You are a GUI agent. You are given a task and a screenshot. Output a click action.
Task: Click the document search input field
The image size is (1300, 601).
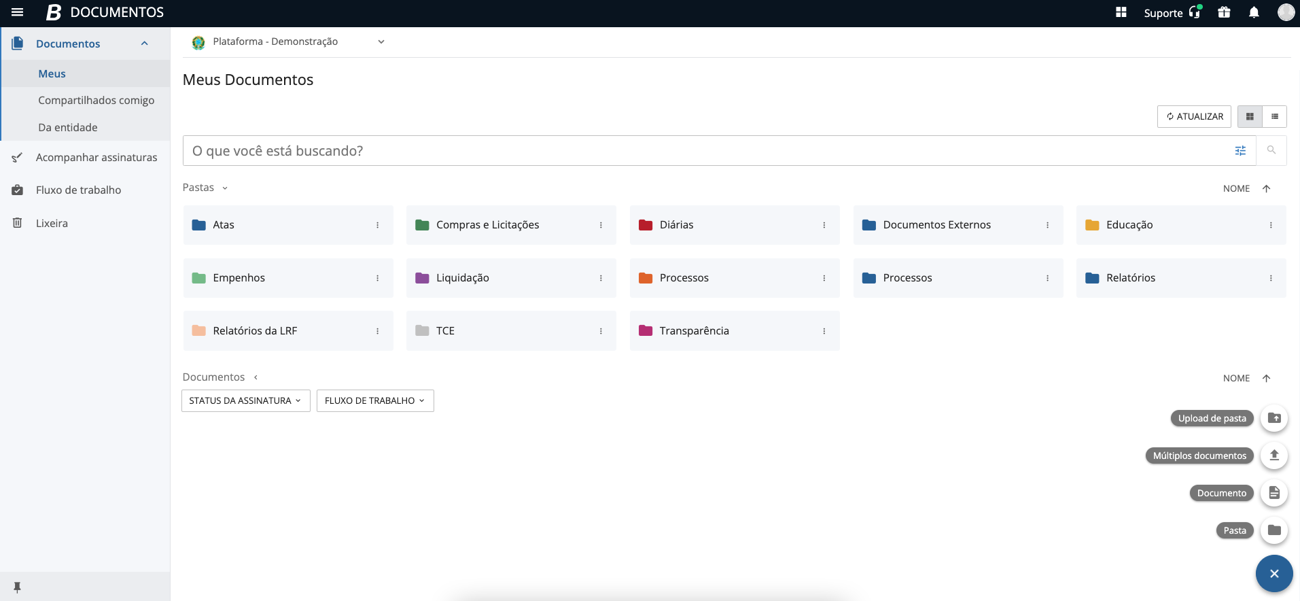pyautogui.click(x=707, y=151)
